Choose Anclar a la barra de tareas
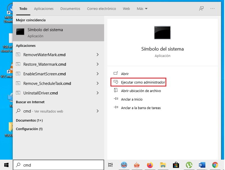The image size is (225, 170). (141, 108)
